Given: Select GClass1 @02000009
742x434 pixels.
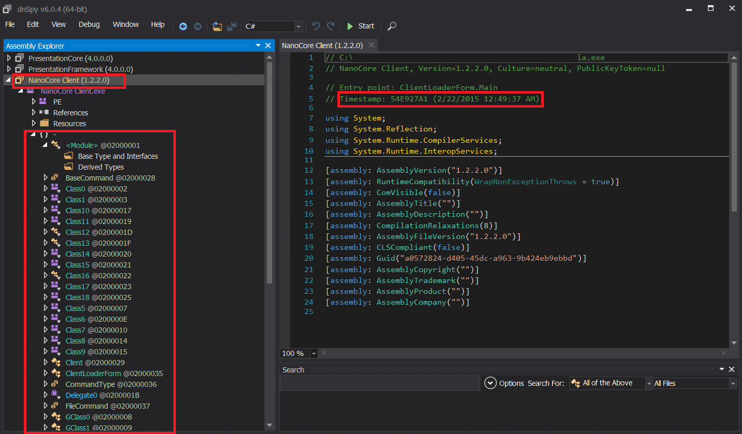Looking at the screenshot, I should point(98,428).
